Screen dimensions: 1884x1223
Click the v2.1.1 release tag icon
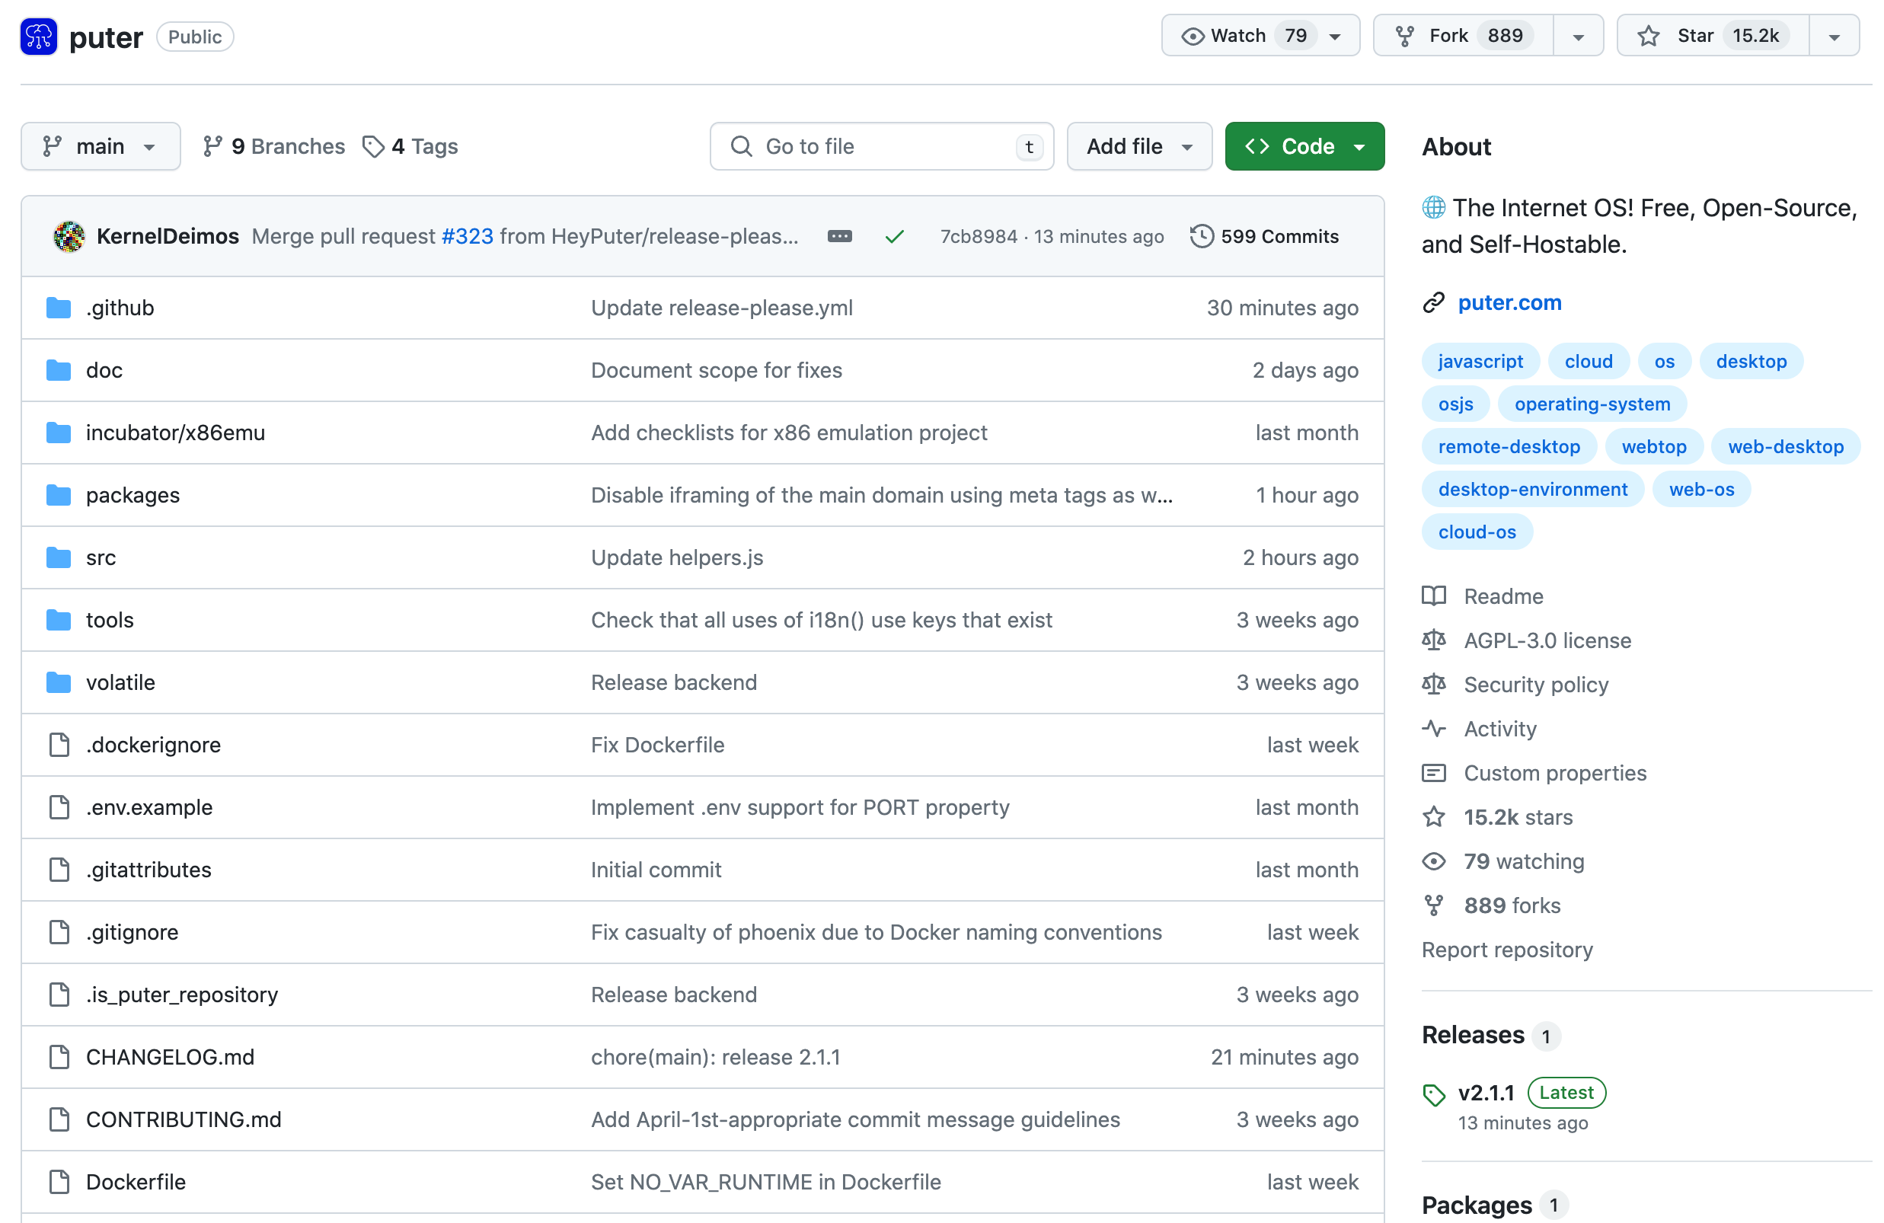1434,1095
